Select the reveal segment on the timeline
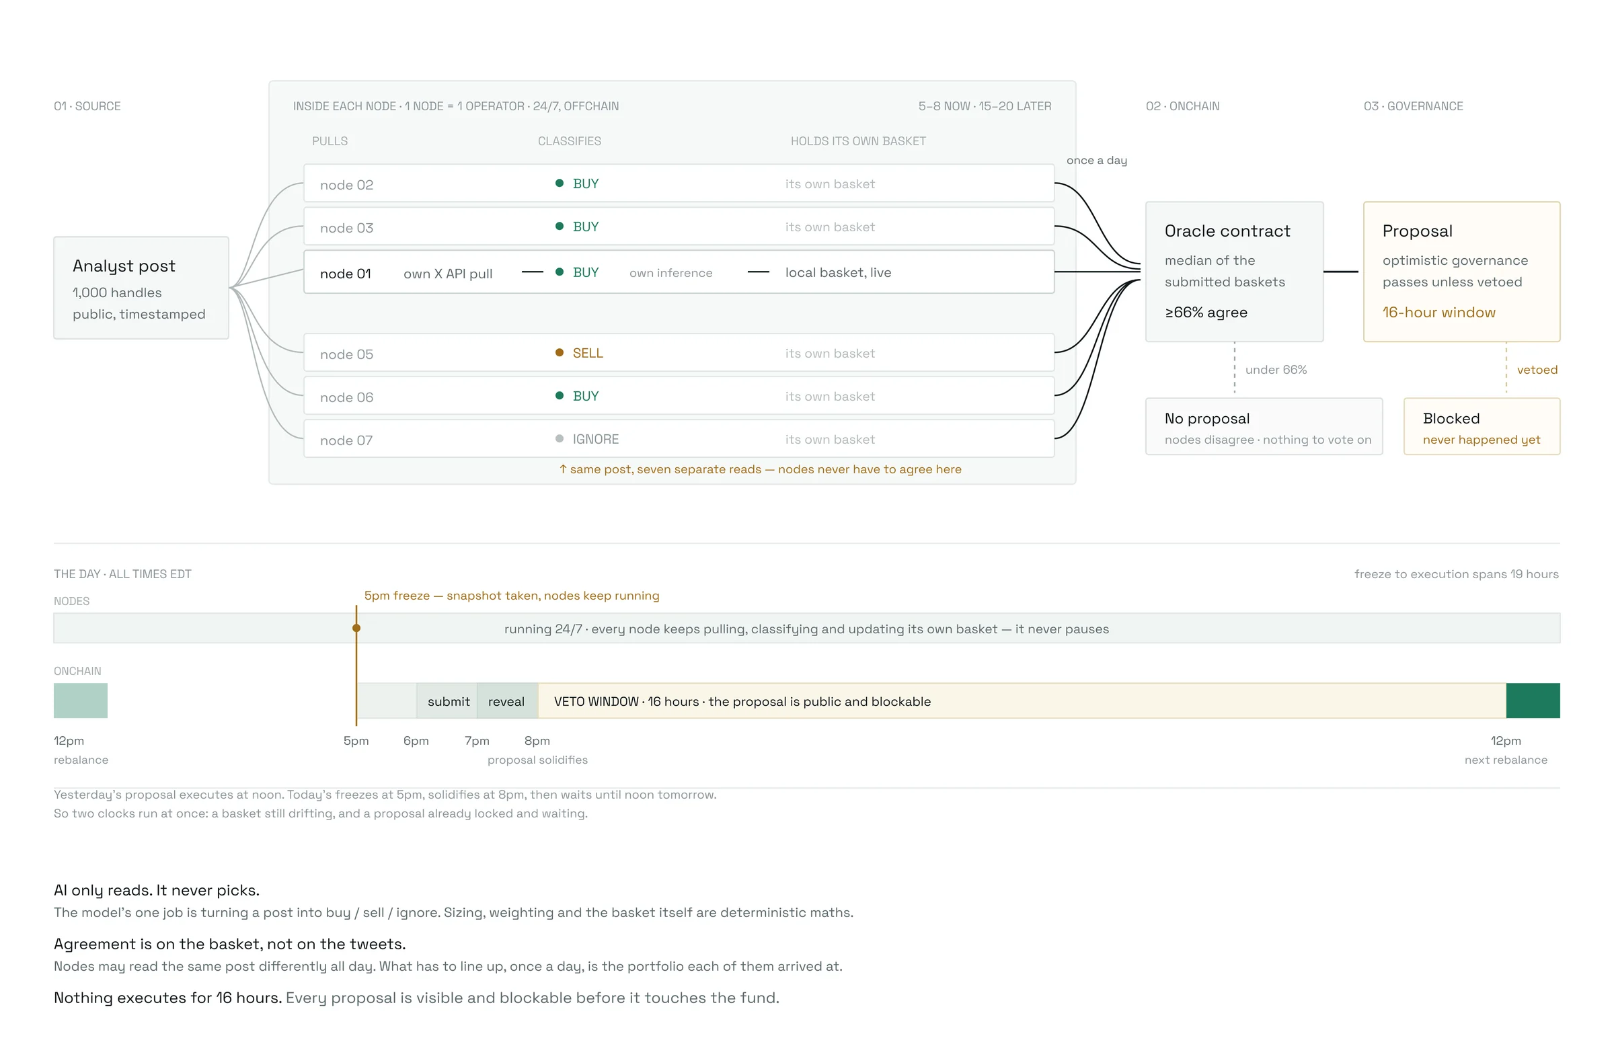 (507, 701)
